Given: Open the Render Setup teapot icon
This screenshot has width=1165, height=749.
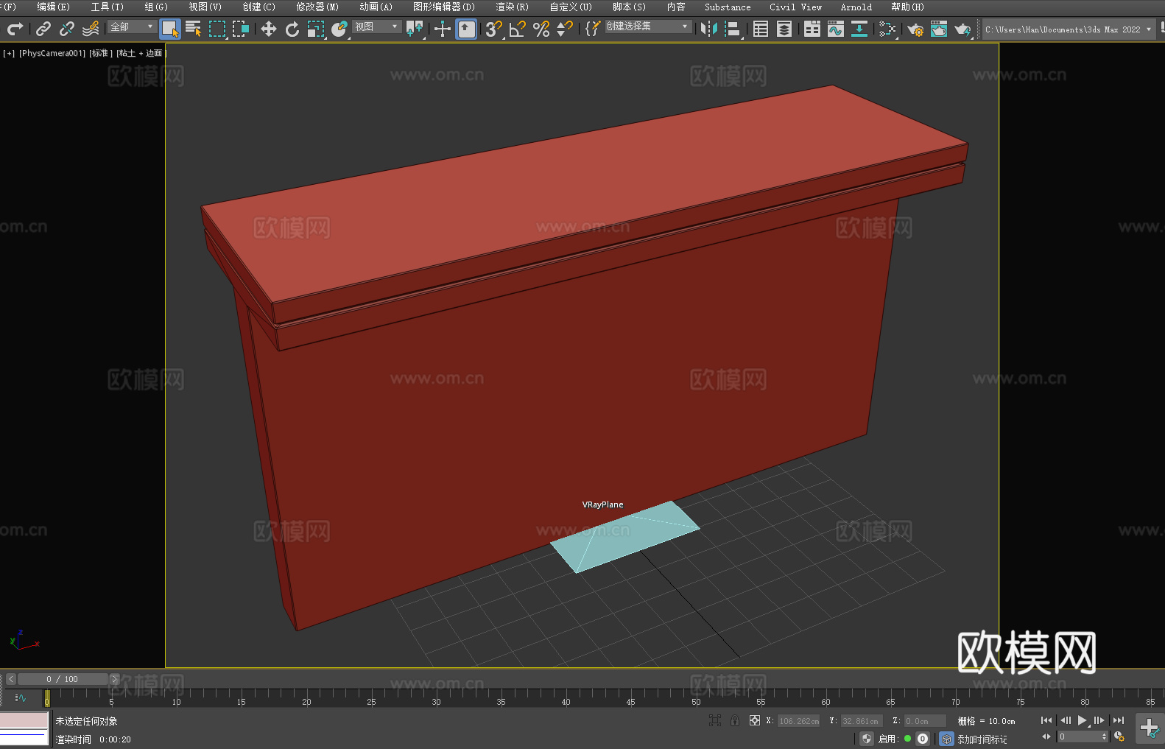Looking at the screenshot, I should click(x=915, y=29).
